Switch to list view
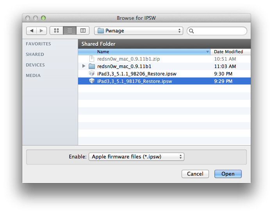Image resolution: width=273 pixels, height=214 pixels. pyautogui.click(x=70, y=31)
